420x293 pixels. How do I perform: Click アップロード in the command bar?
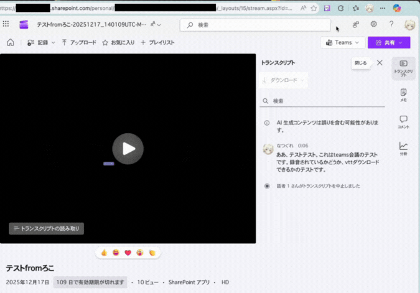coord(79,42)
